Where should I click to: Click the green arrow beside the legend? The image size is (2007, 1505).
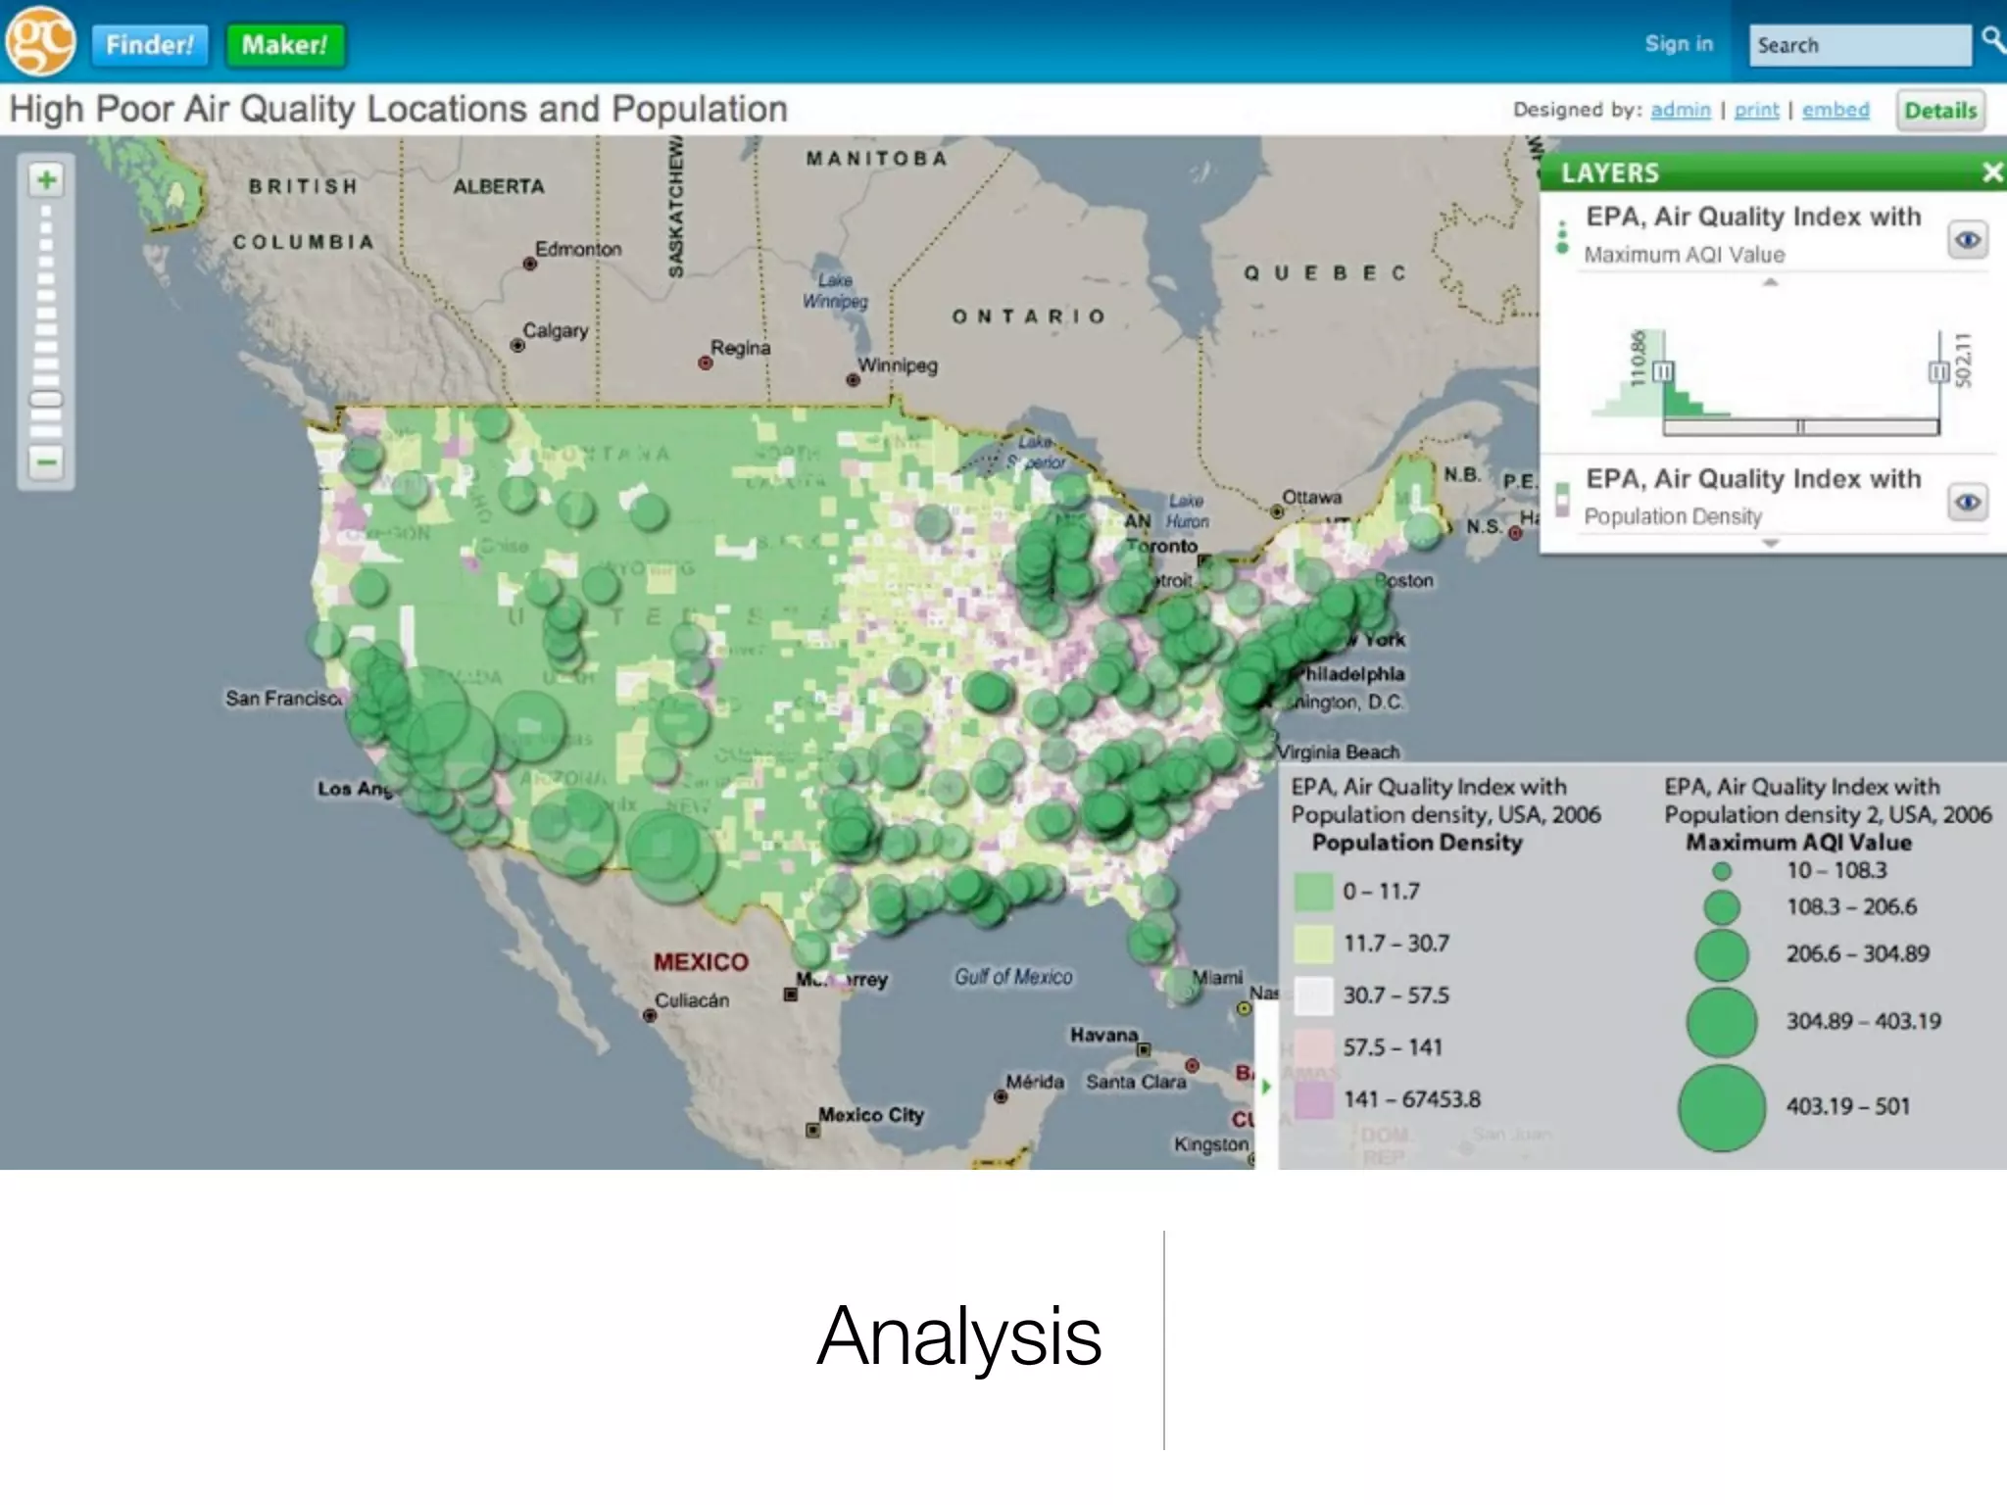point(1266,1087)
